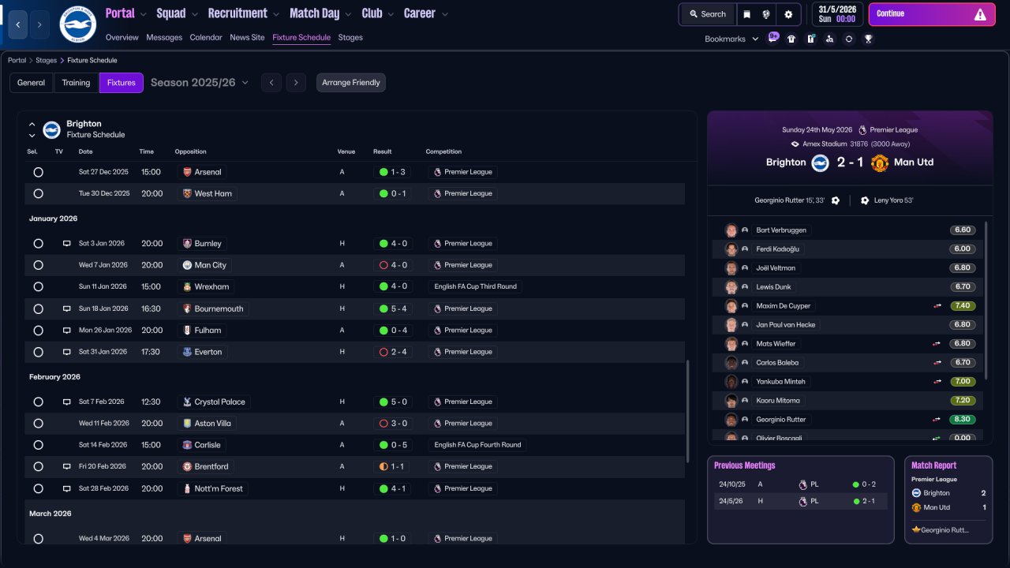Select the Arsenal 27 Dec 2025 fixture radio
Viewport: 1010px width, 568px height.
tap(38, 172)
